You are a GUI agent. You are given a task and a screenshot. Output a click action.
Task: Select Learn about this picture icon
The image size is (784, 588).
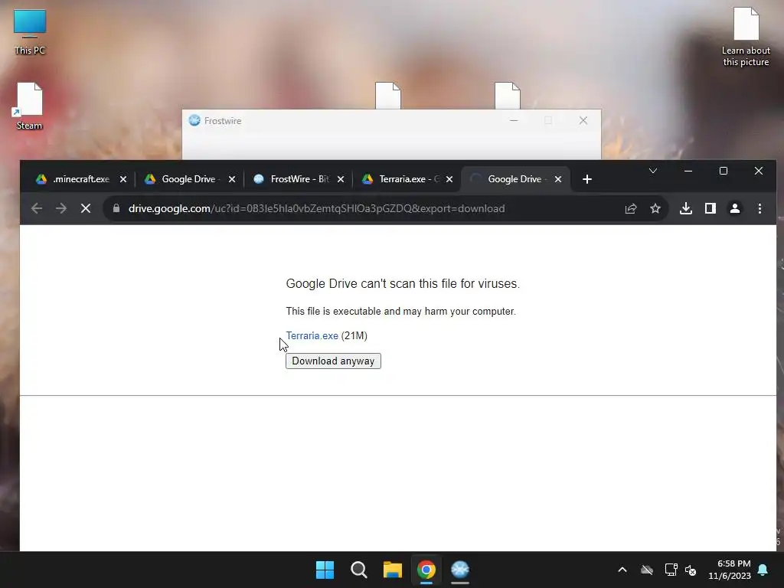[x=746, y=37]
